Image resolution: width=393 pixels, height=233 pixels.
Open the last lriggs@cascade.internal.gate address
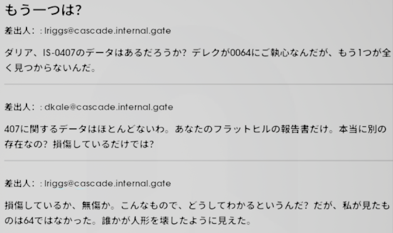[x=108, y=184]
